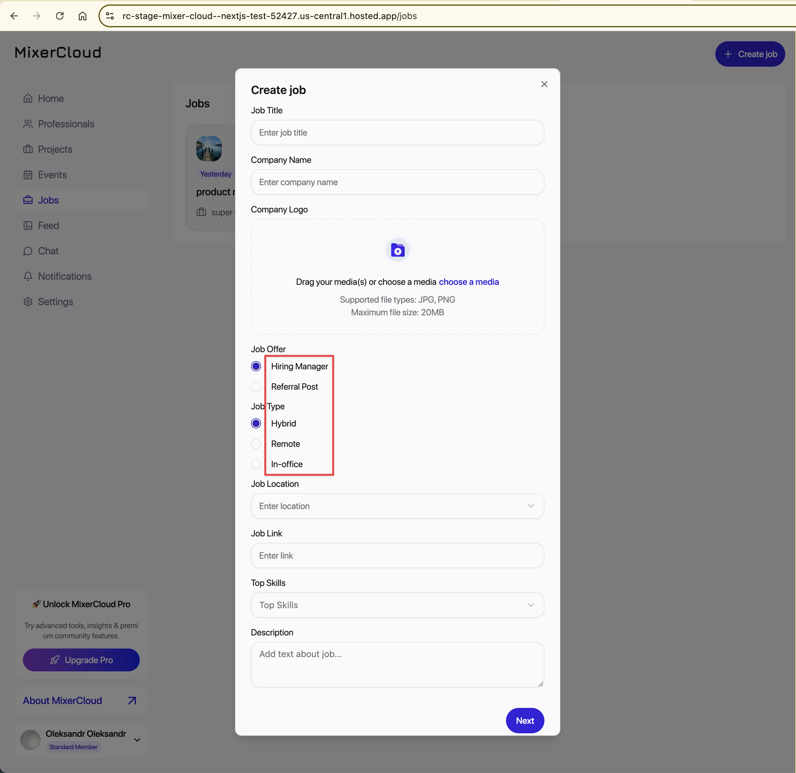Click the browser back arrow
The image size is (796, 773).
14,16
